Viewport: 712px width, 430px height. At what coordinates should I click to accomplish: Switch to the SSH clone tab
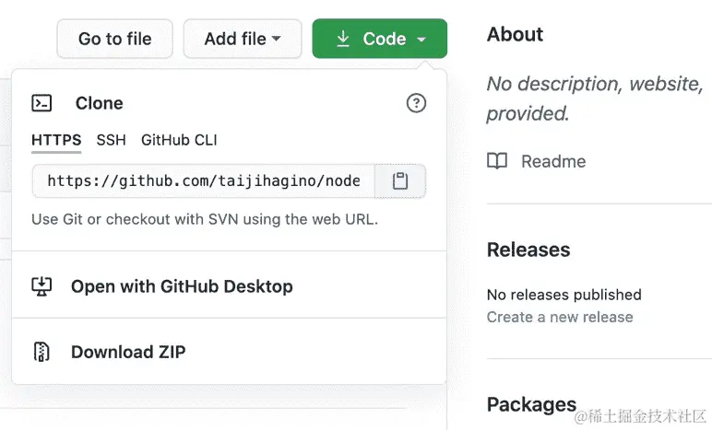(111, 140)
